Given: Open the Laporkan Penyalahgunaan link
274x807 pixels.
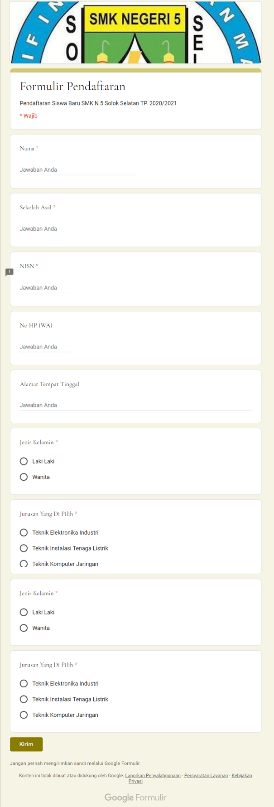Looking at the screenshot, I should click(x=153, y=776).
